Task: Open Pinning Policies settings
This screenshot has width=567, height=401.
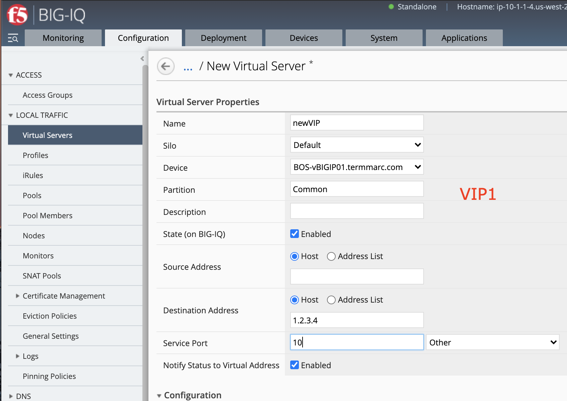Action: coord(49,376)
